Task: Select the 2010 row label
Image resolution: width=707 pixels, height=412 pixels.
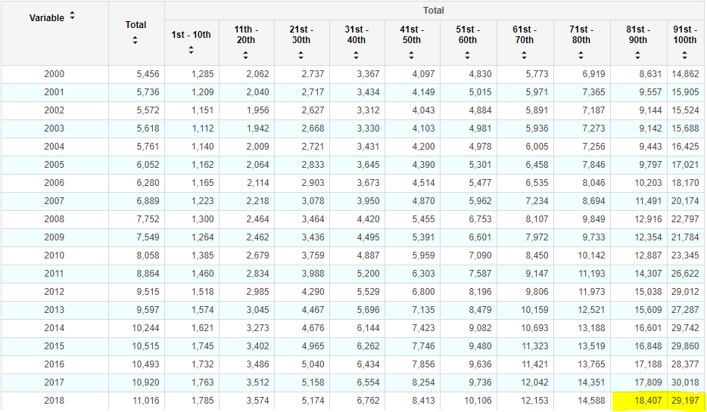Action: click(x=55, y=256)
